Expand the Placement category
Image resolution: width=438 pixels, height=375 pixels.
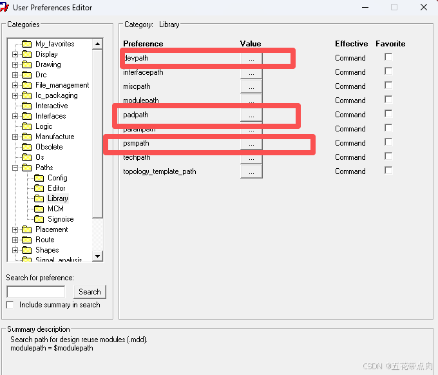[15, 229]
